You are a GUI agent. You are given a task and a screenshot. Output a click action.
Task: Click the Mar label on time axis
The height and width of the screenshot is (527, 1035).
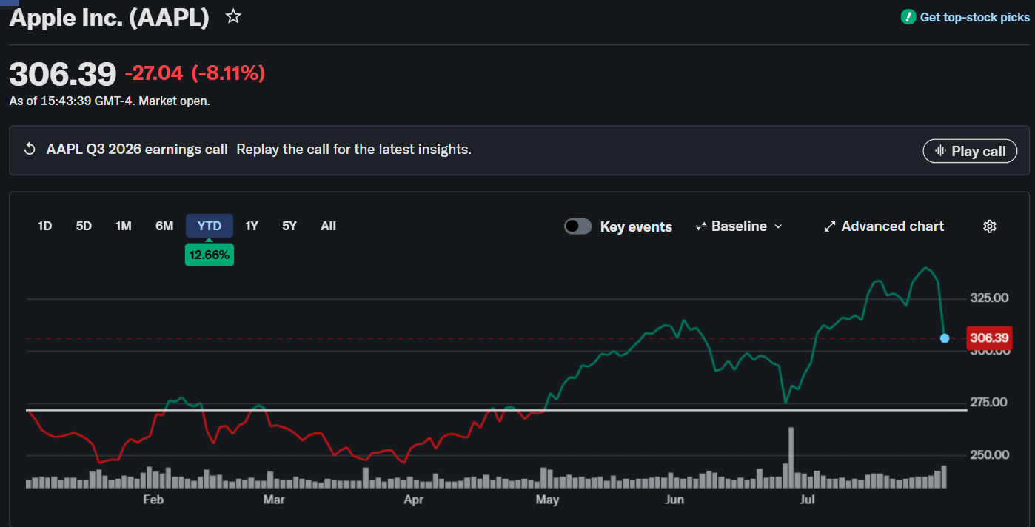tap(274, 500)
